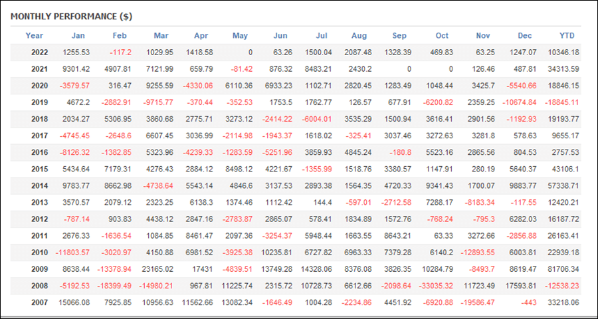
Task: Click the Aug column header
Action: click(359, 36)
